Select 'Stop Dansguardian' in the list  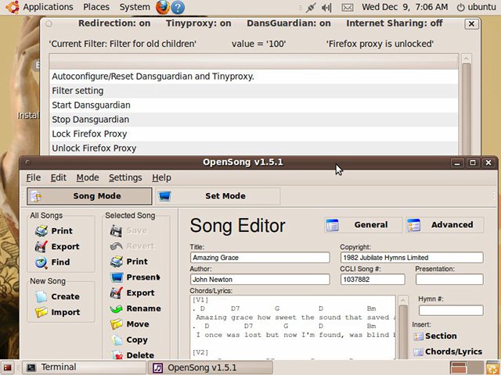click(x=254, y=120)
